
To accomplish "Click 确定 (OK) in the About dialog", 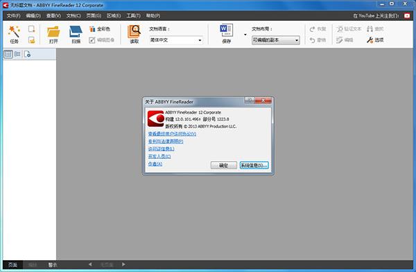I will (x=224, y=165).
